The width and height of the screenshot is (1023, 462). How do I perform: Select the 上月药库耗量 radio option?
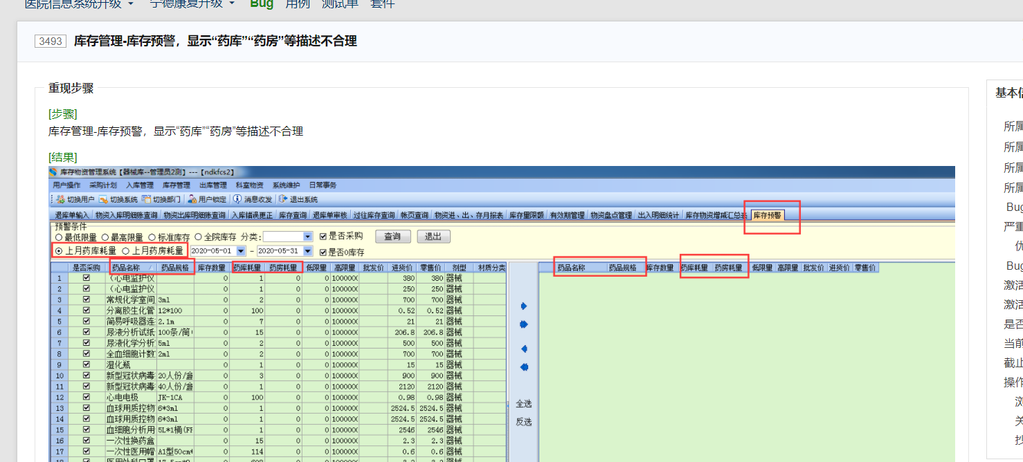click(x=59, y=251)
